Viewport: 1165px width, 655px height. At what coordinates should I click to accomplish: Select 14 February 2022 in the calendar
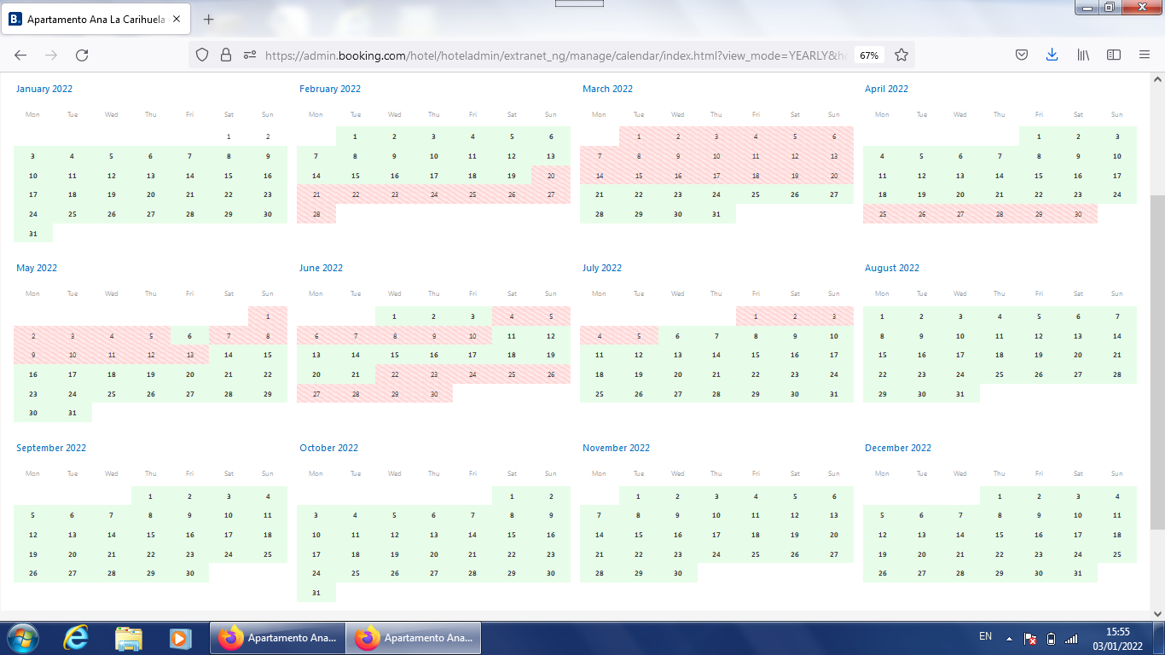[x=316, y=176]
